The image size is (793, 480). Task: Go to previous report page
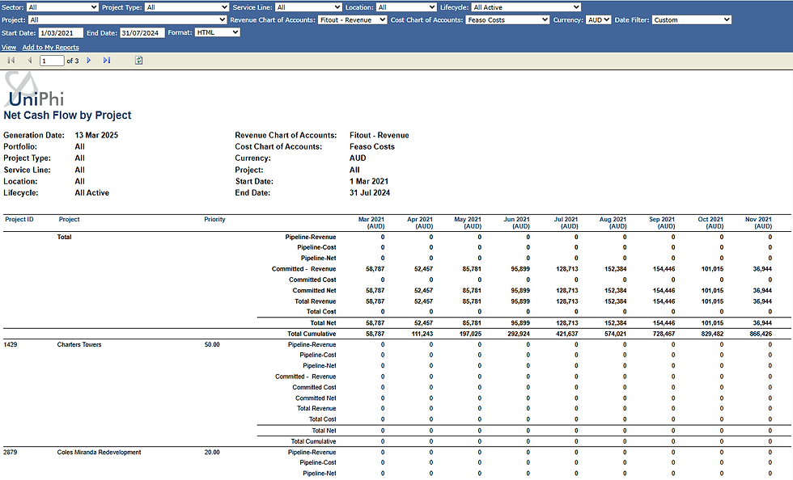tap(30, 61)
